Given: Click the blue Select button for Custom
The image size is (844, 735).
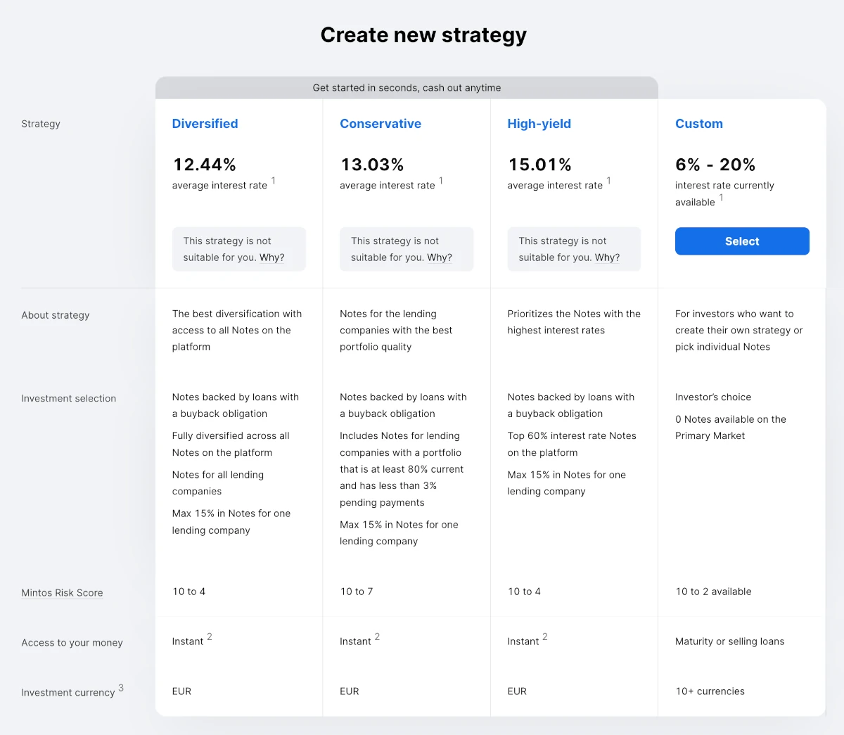Looking at the screenshot, I should click(x=742, y=241).
